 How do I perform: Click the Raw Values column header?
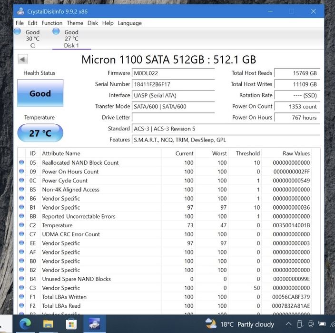click(x=286, y=153)
